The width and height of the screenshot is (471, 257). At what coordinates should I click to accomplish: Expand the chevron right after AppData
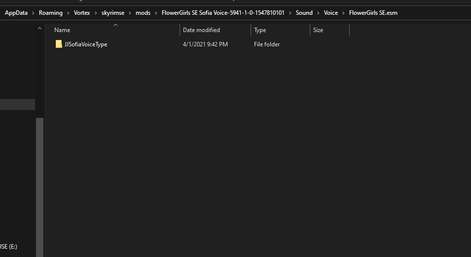tap(33, 13)
